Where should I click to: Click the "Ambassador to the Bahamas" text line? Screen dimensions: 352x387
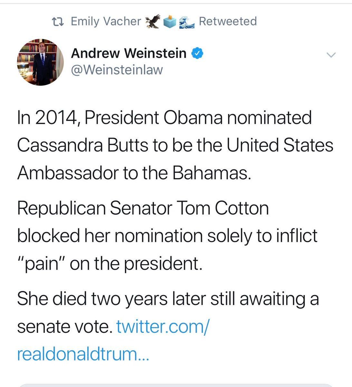coord(134,173)
